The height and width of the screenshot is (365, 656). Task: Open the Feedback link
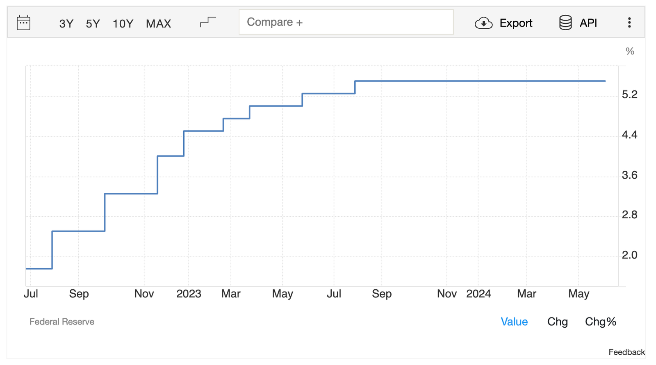pos(626,352)
